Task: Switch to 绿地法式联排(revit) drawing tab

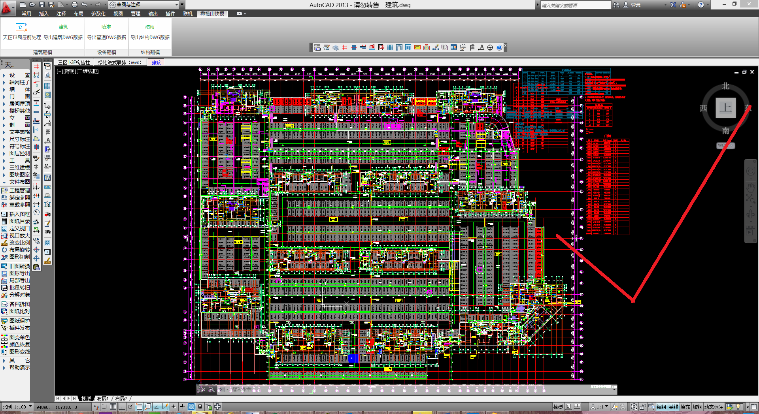Action: [120, 62]
